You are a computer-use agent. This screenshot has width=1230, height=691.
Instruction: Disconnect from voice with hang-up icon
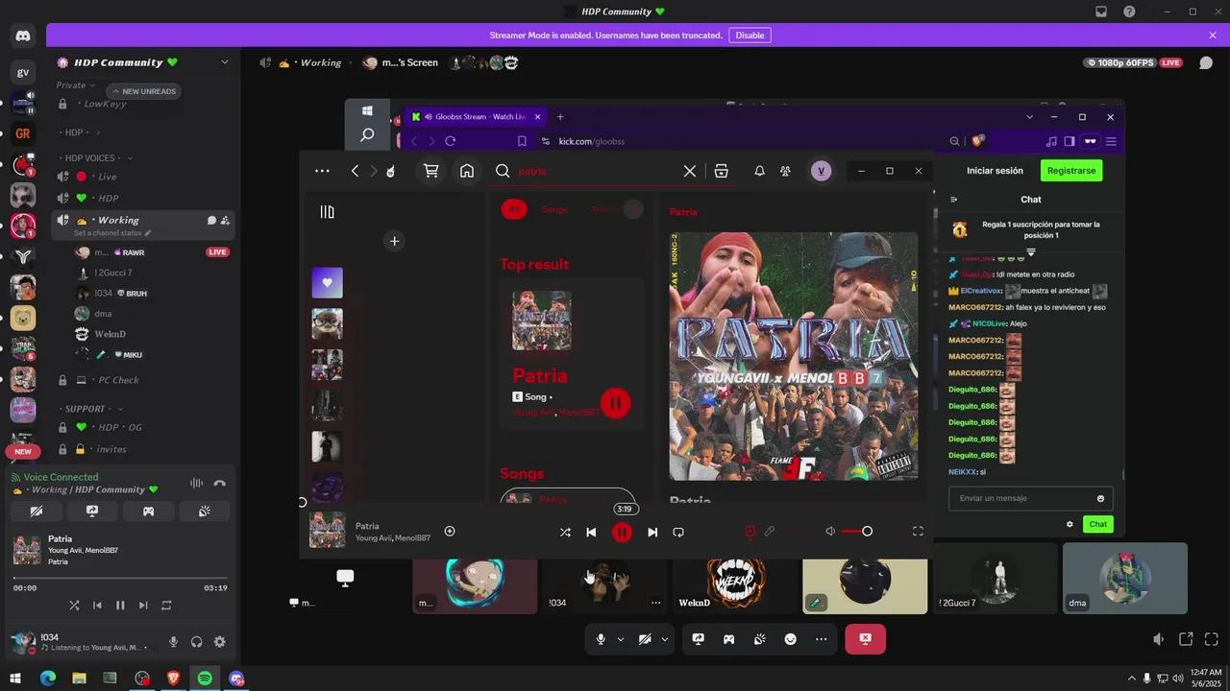point(220,483)
